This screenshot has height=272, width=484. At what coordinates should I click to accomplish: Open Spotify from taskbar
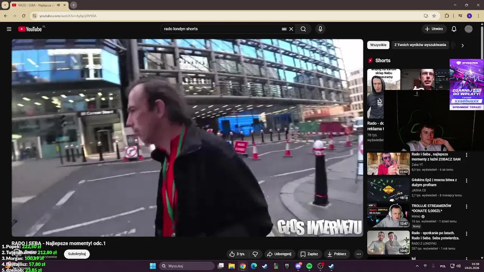[309, 266]
